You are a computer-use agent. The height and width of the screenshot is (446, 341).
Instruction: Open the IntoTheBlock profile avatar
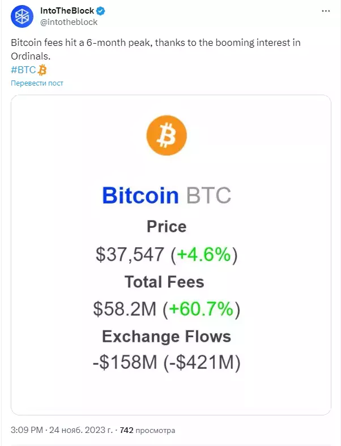[x=22, y=16]
